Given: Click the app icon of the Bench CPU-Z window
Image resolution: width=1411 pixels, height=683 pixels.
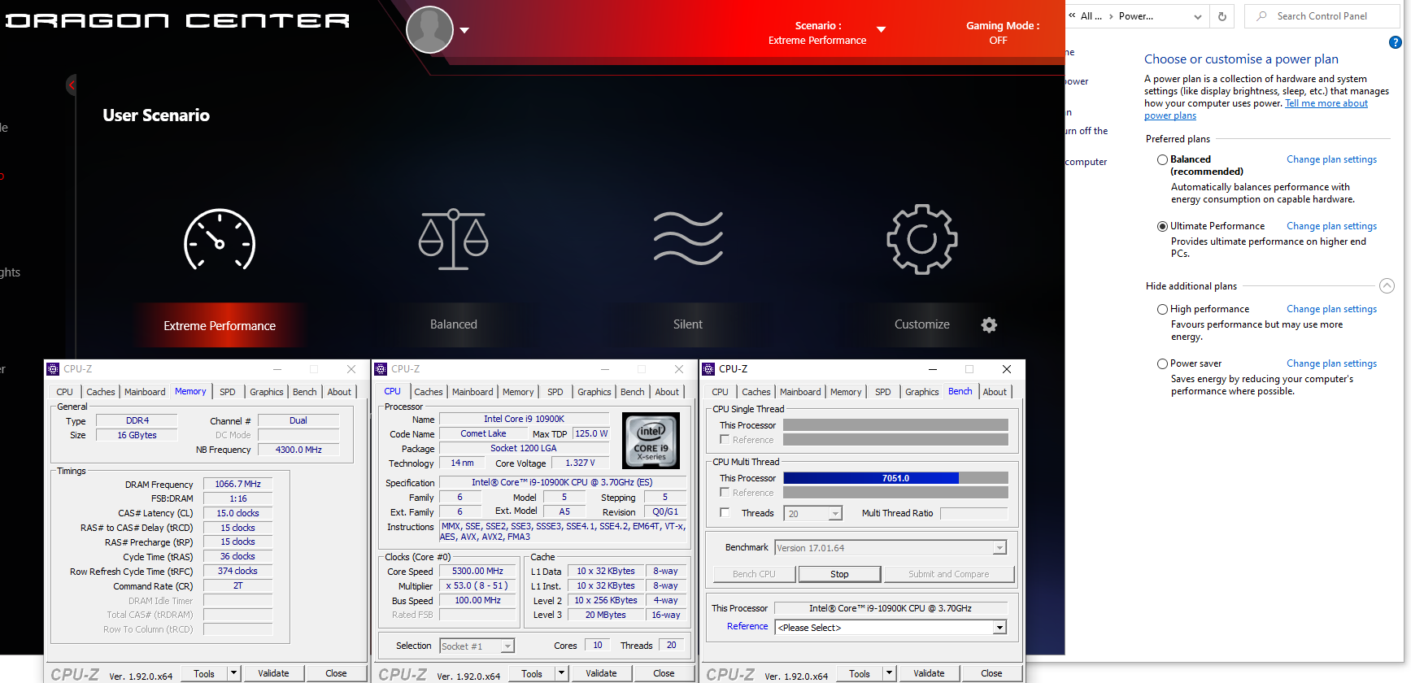Looking at the screenshot, I should tap(709, 369).
